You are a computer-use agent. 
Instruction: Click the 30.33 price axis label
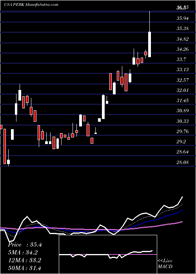(x=183, y=121)
